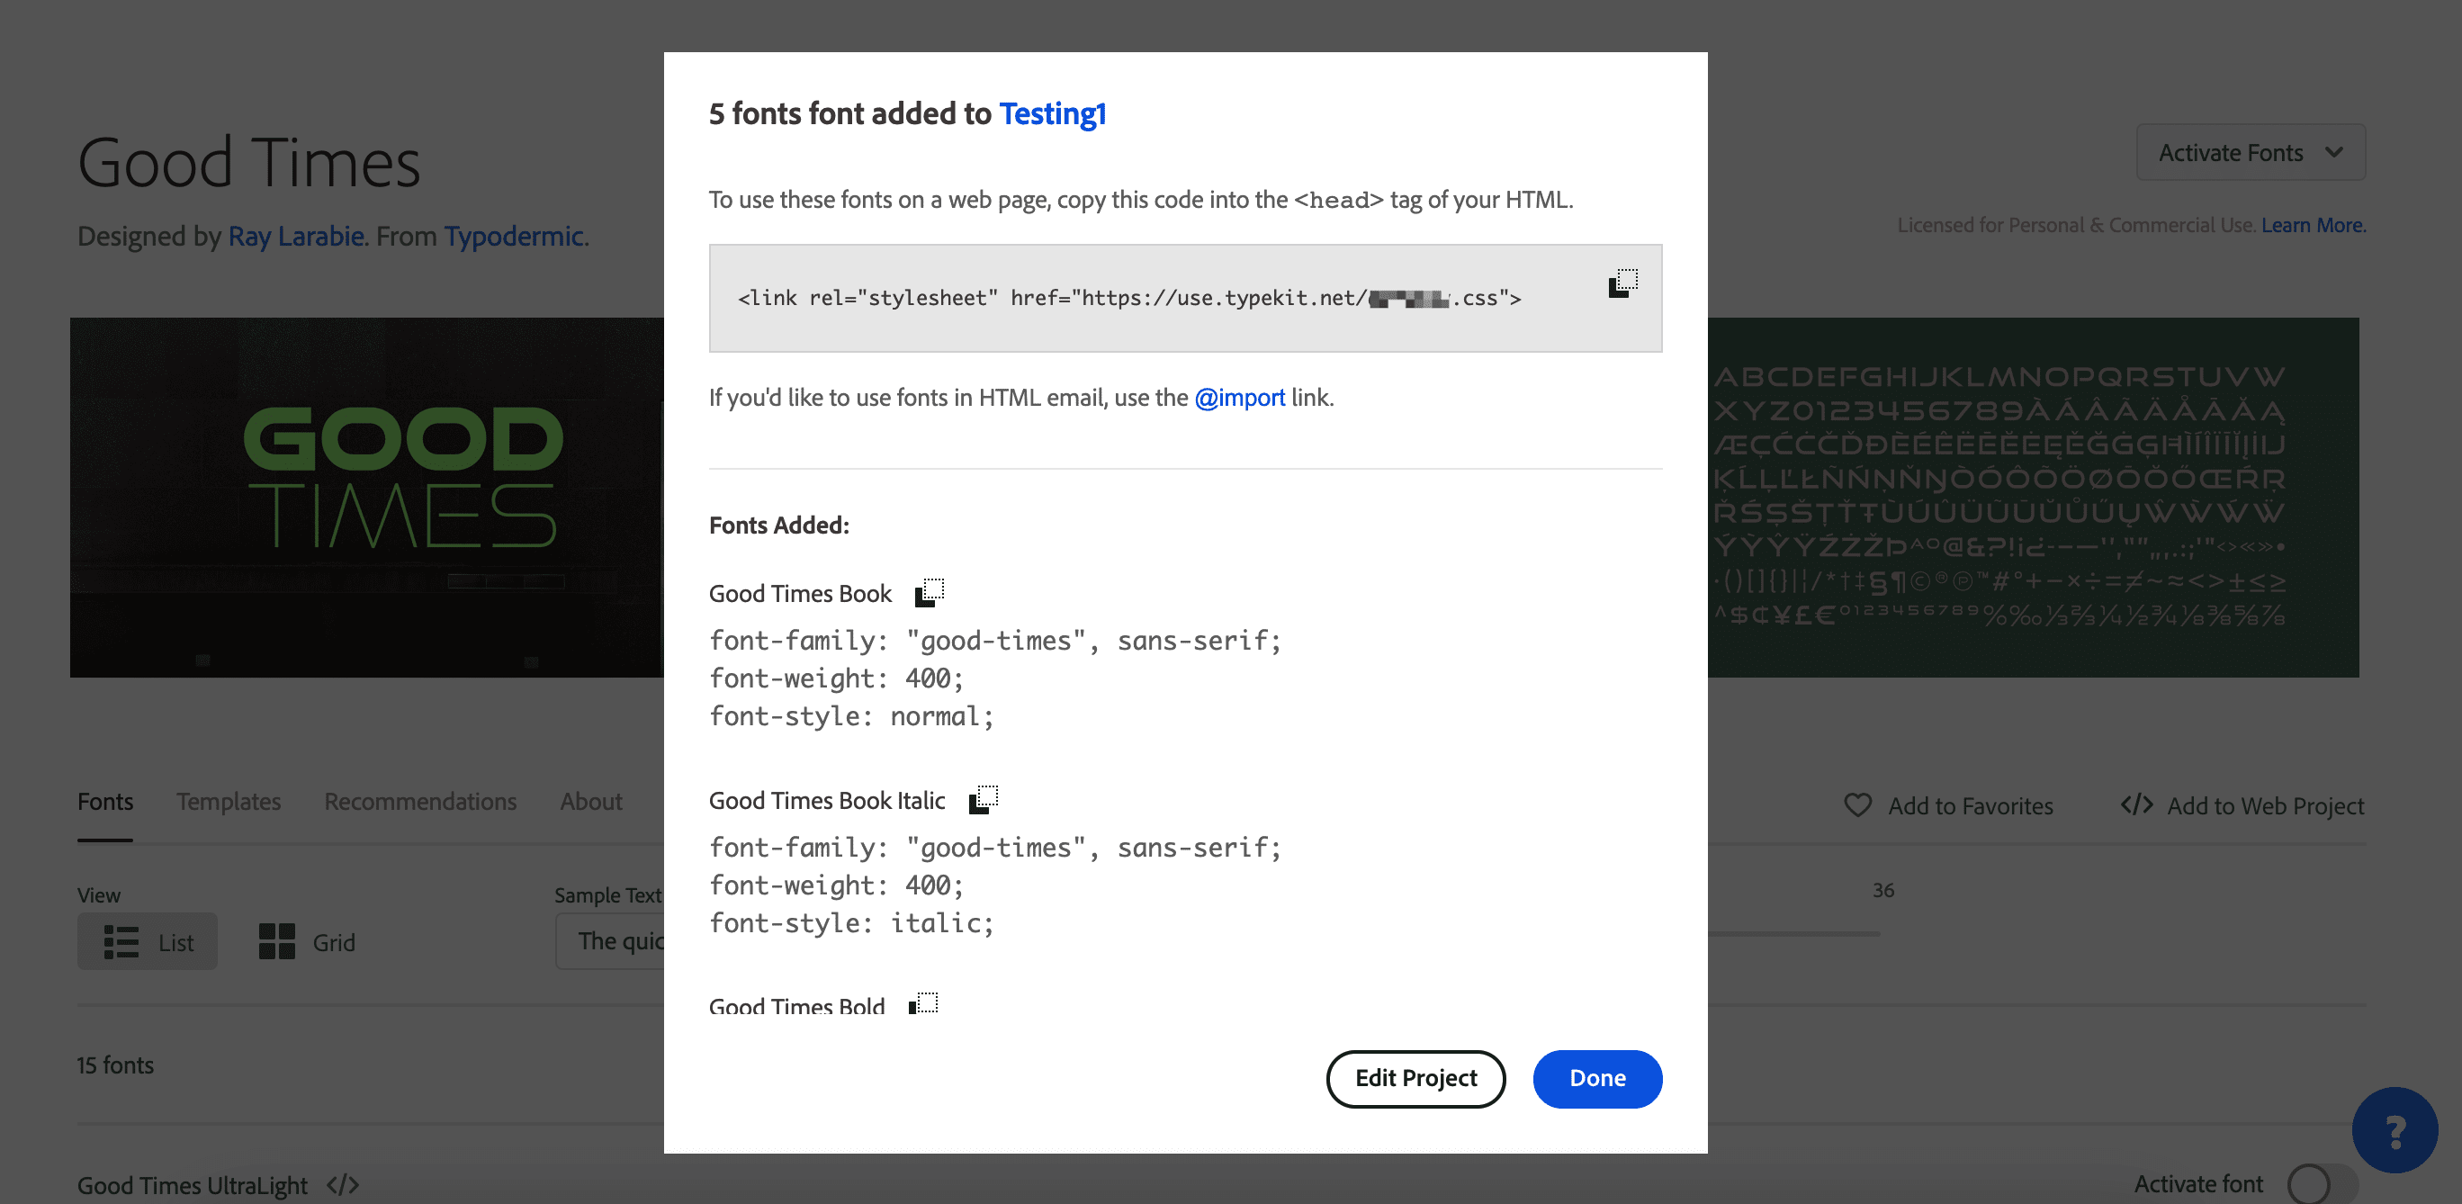Open the Testing1 project link
The height and width of the screenshot is (1204, 2462).
1052,112
